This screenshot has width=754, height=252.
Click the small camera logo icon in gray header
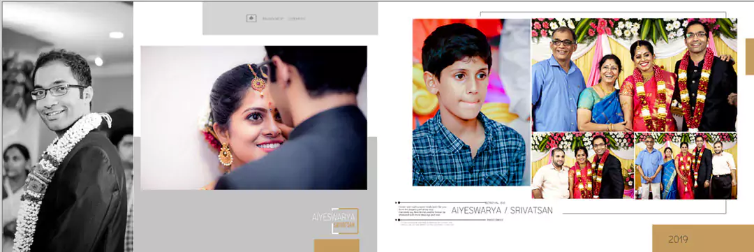(251, 18)
